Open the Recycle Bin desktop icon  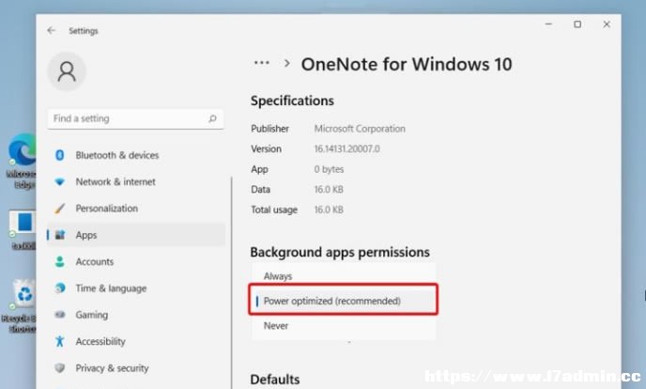[x=22, y=305]
